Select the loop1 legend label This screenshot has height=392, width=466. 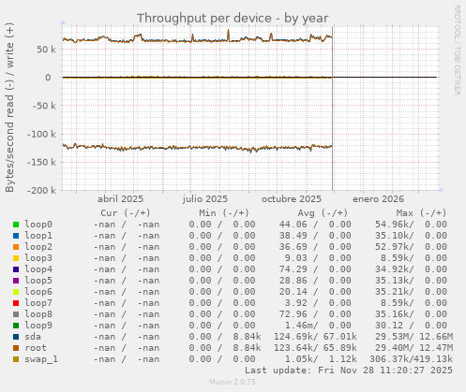coord(38,236)
